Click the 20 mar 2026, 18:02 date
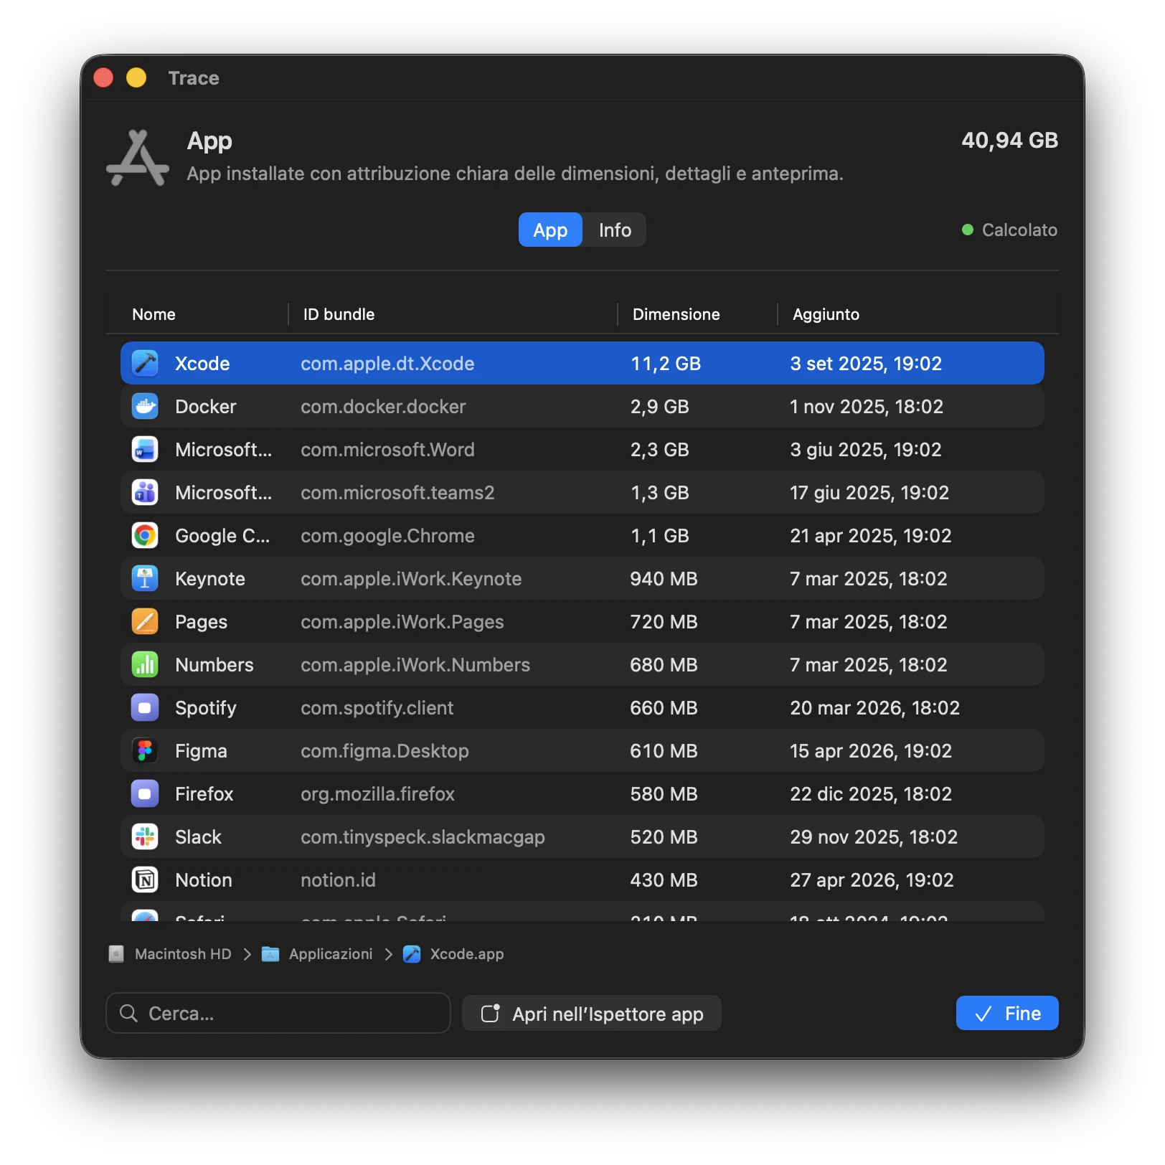This screenshot has width=1165, height=1165. click(874, 708)
